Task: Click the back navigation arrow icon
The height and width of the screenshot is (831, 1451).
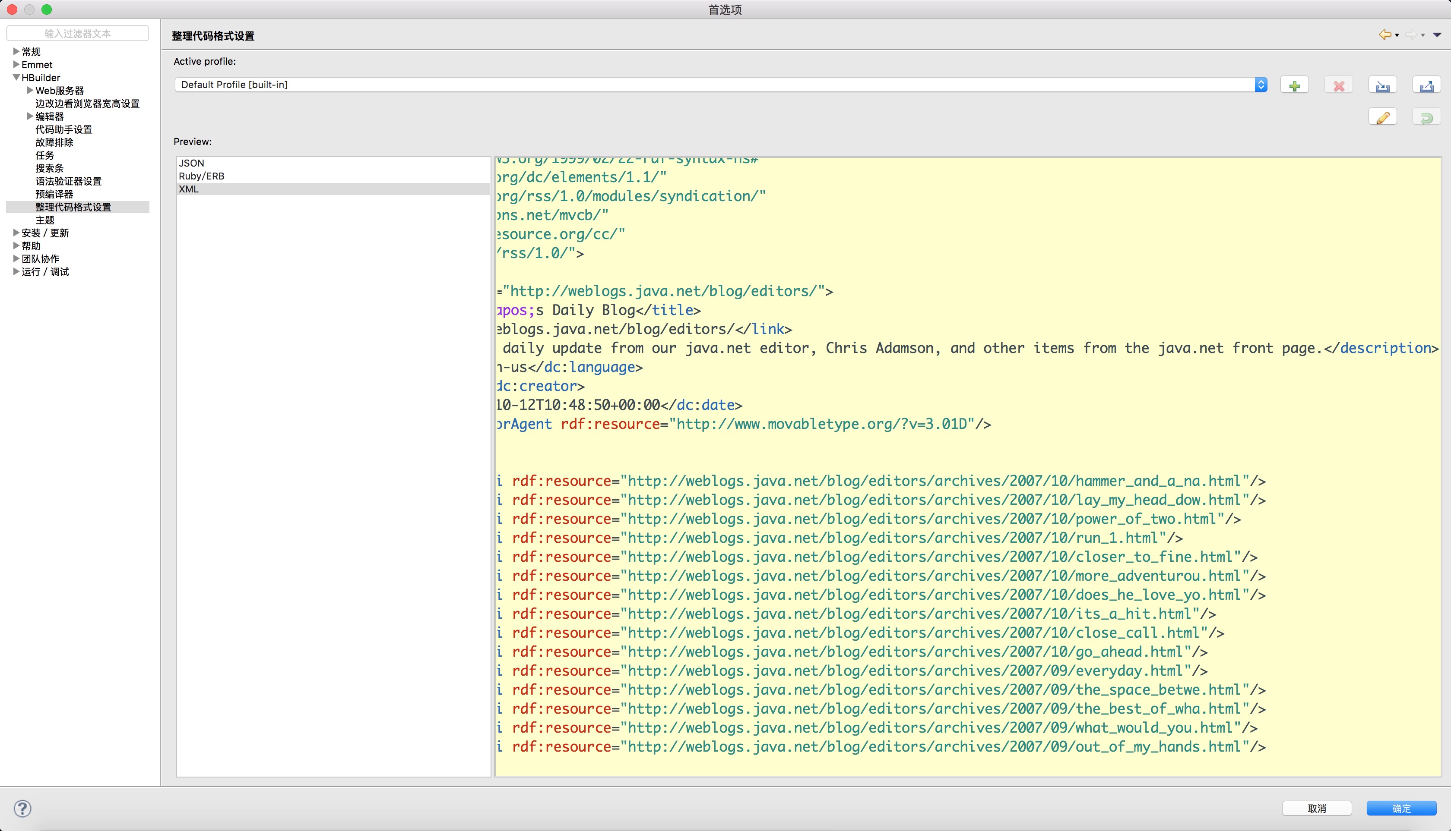Action: pos(1385,35)
